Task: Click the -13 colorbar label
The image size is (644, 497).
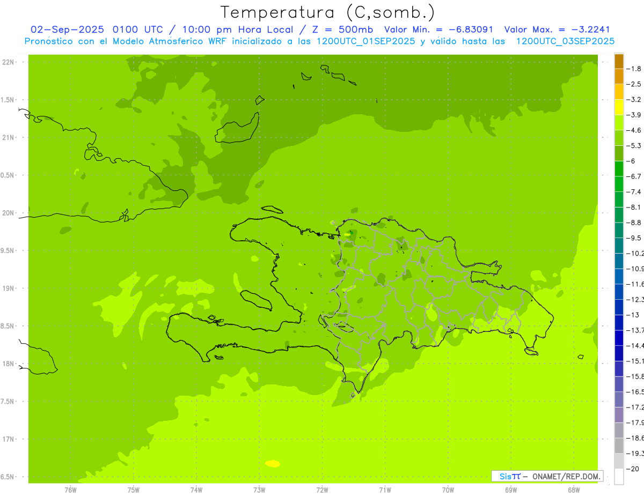Action: coord(634,315)
